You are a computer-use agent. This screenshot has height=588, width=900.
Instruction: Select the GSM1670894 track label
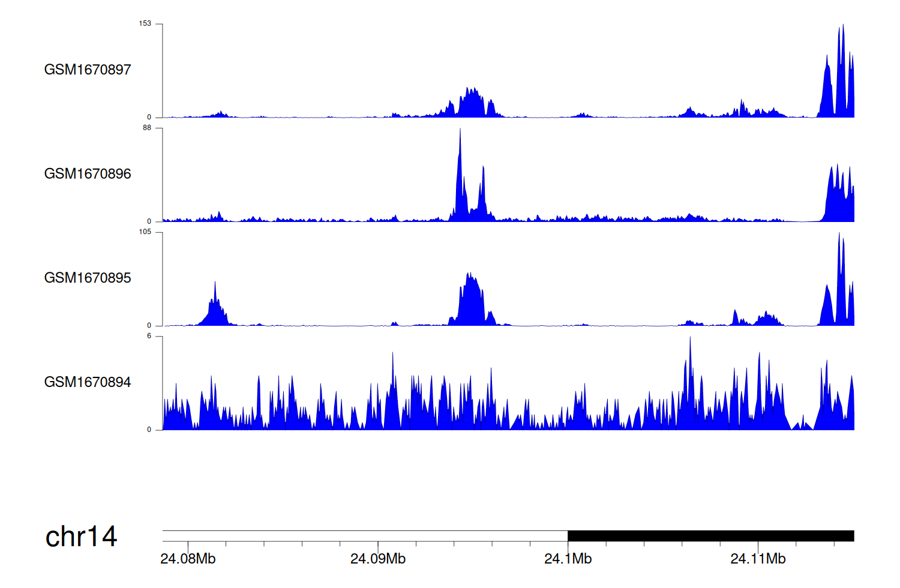[x=88, y=382]
